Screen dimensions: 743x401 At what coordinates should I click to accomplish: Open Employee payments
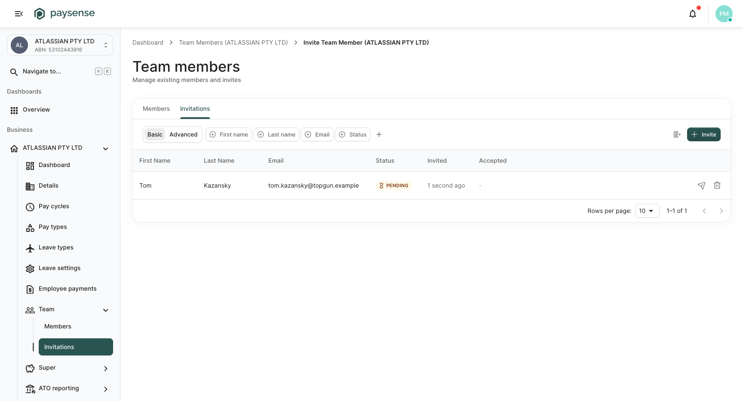pyautogui.click(x=67, y=289)
